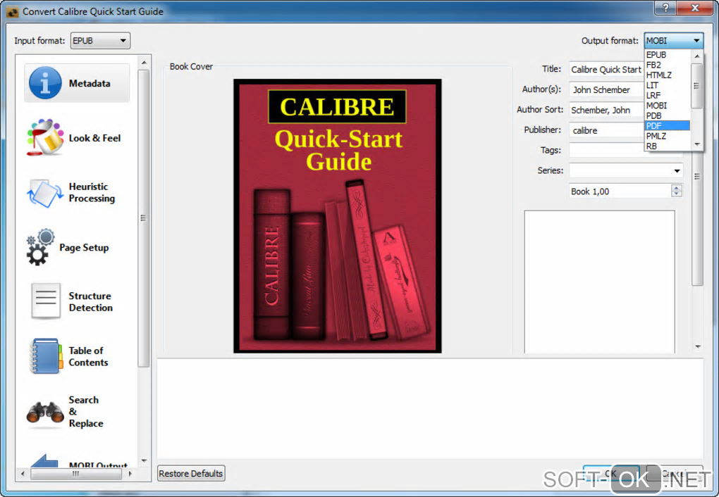
Task: Choose FB2 in output format list
Action: tap(667, 65)
